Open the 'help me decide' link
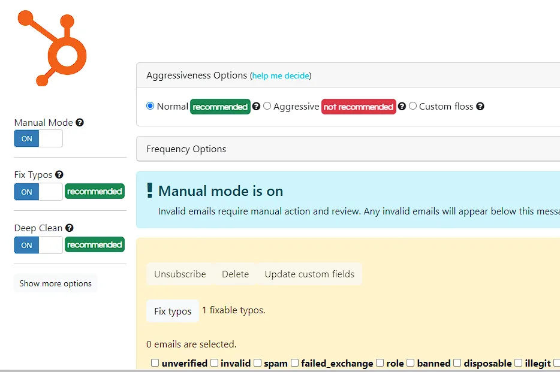 (x=281, y=75)
